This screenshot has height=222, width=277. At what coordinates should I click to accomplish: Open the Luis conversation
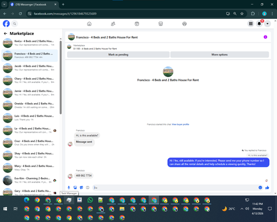pyautogui.click(x=29, y=118)
